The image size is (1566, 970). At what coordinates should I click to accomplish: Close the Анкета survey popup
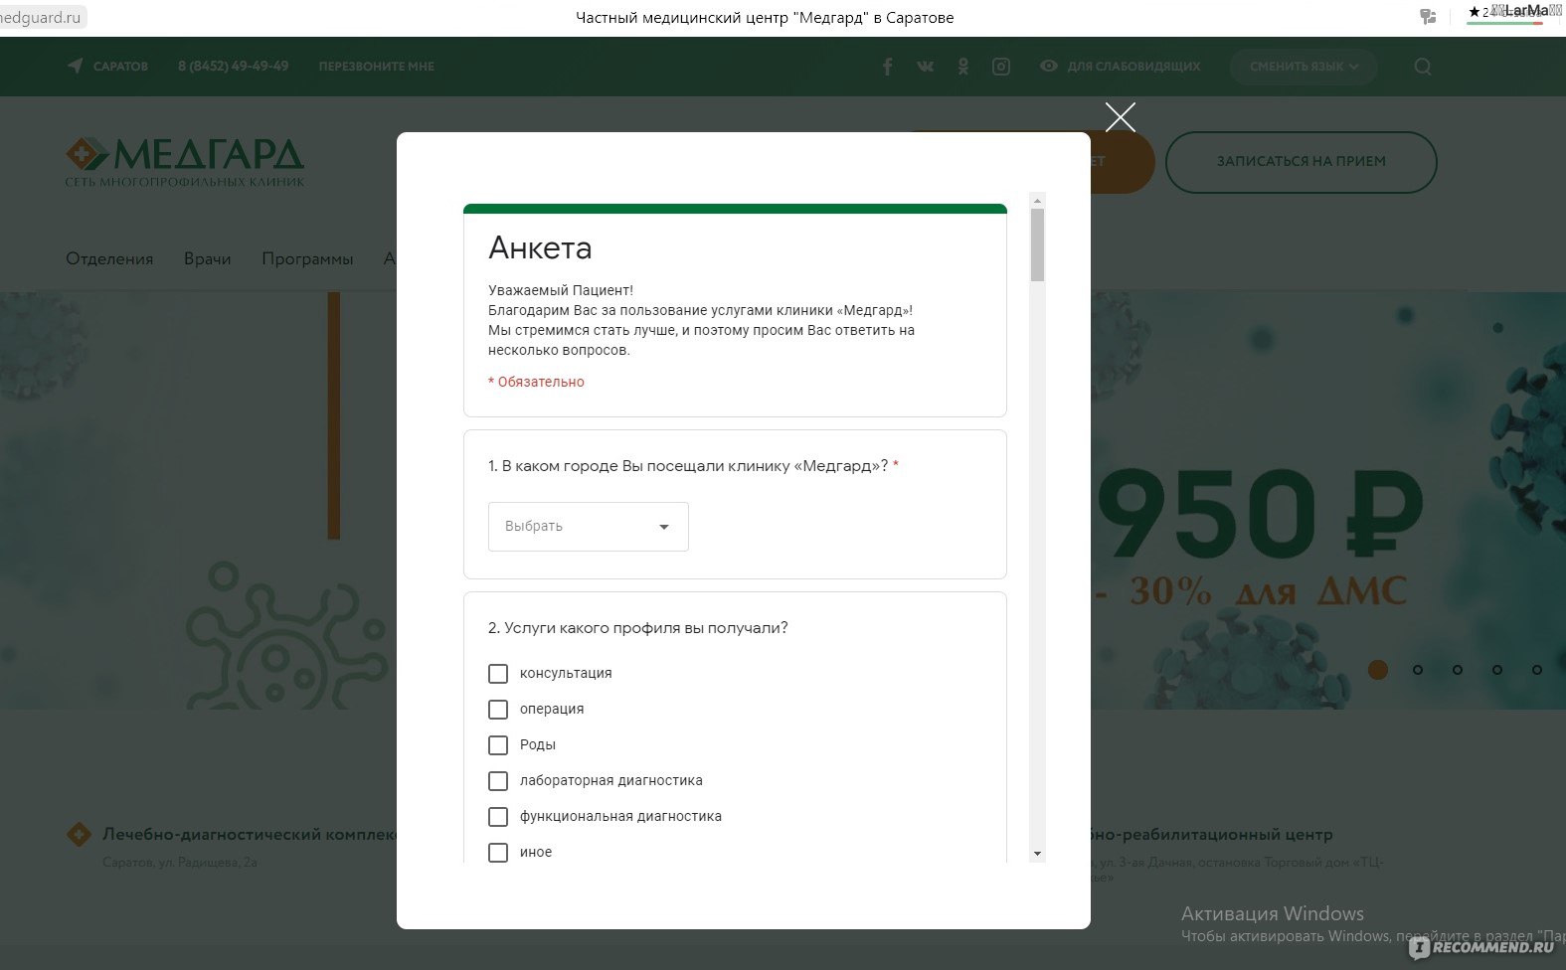click(1120, 117)
